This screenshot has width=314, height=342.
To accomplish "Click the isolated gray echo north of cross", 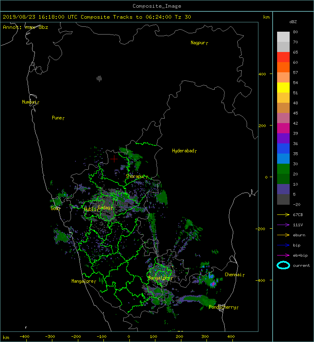I will point(99,78).
